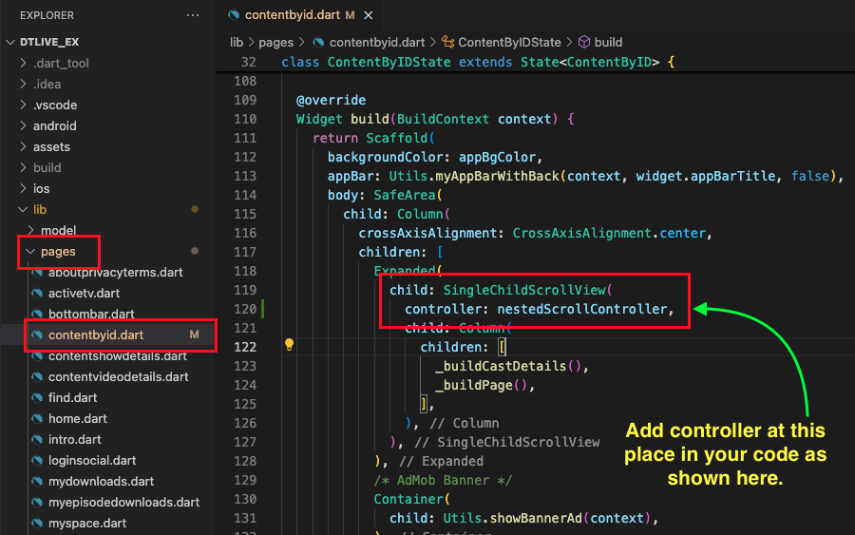
Task: Click the build method breadcrumb
Action: [608, 42]
